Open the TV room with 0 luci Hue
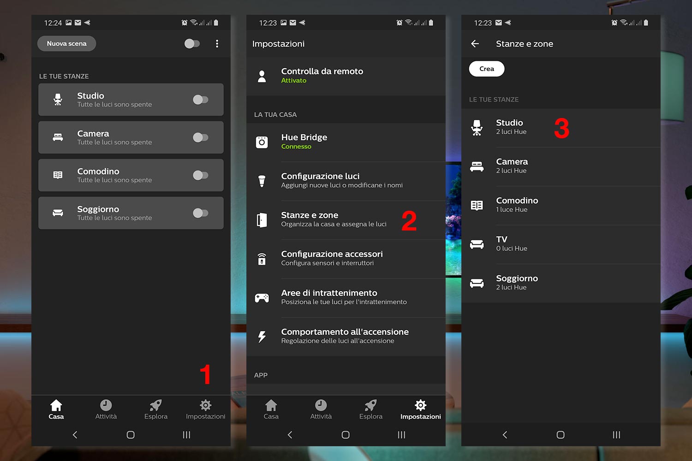 point(561,244)
